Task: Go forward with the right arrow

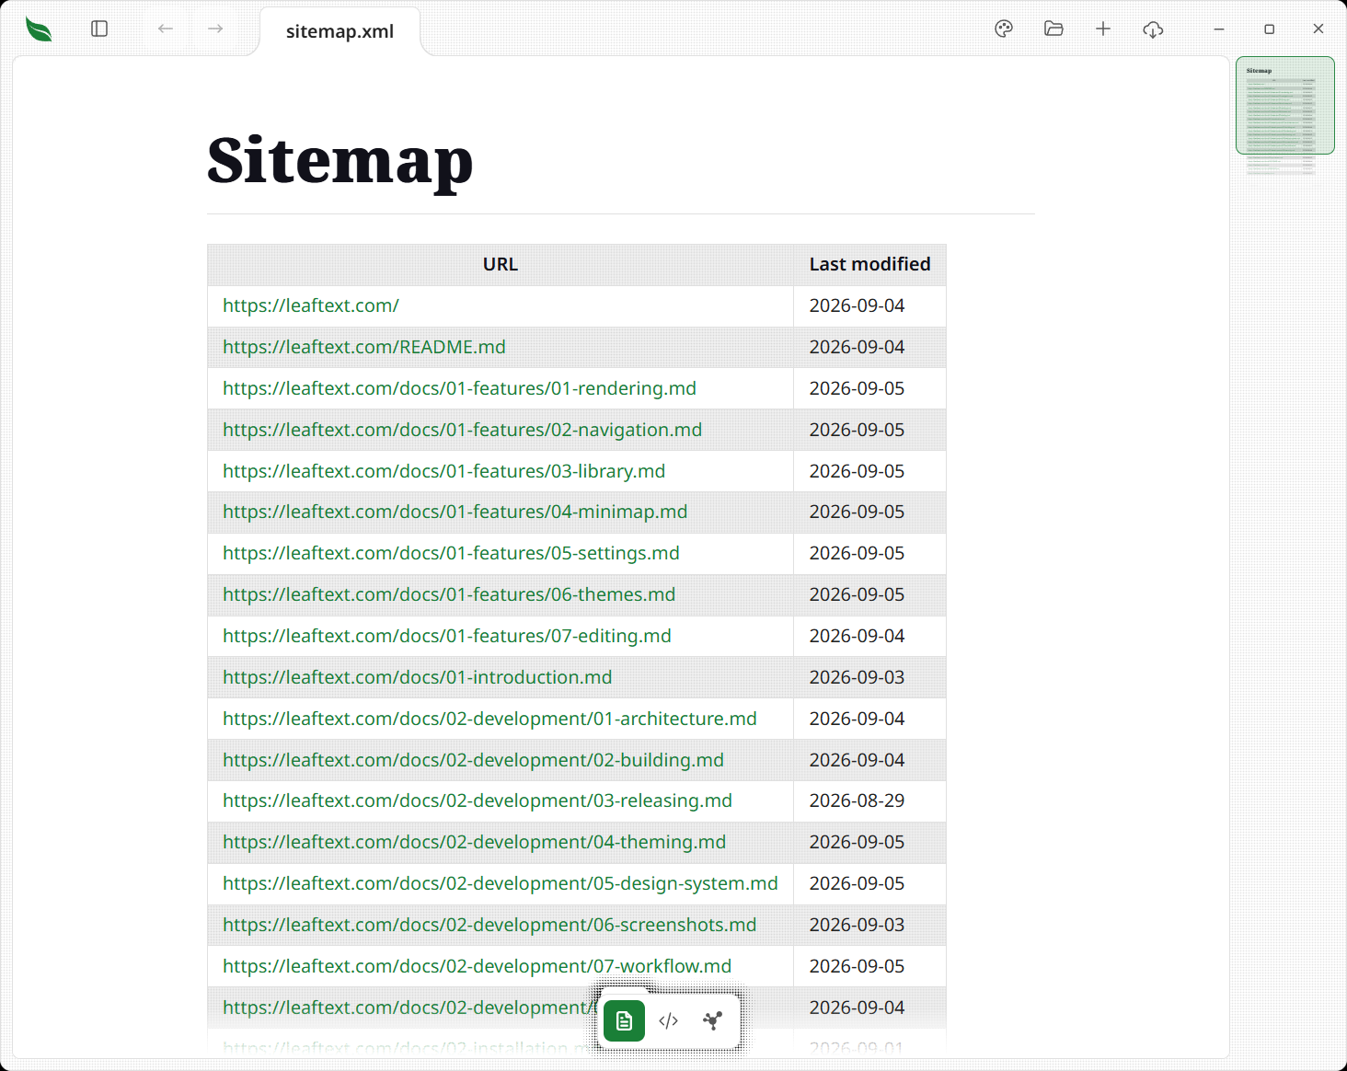Action: pos(215,29)
